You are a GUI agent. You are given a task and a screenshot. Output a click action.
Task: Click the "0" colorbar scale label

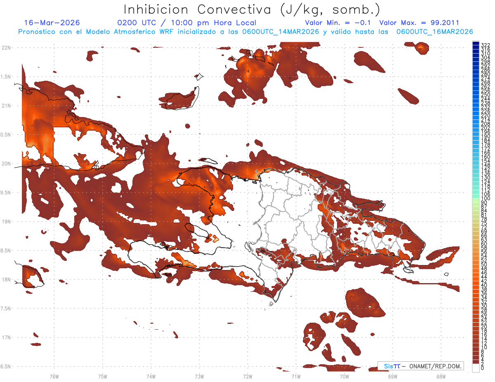click(x=483, y=368)
